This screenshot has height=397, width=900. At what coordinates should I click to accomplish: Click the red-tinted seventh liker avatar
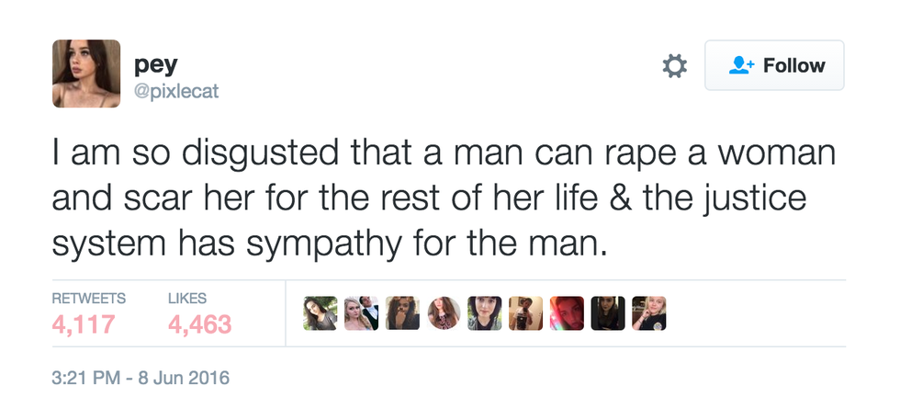[567, 313]
